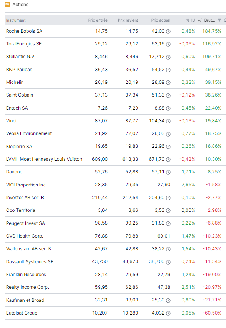This screenshot has height=328, width=226.
Task: Click the clock icon beside LVMH price 671,70
Action: click(168, 160)
